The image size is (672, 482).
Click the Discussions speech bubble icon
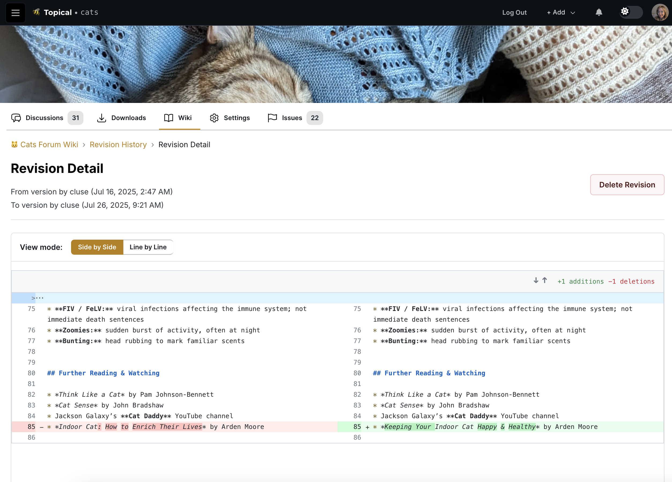tap(16, 118)
